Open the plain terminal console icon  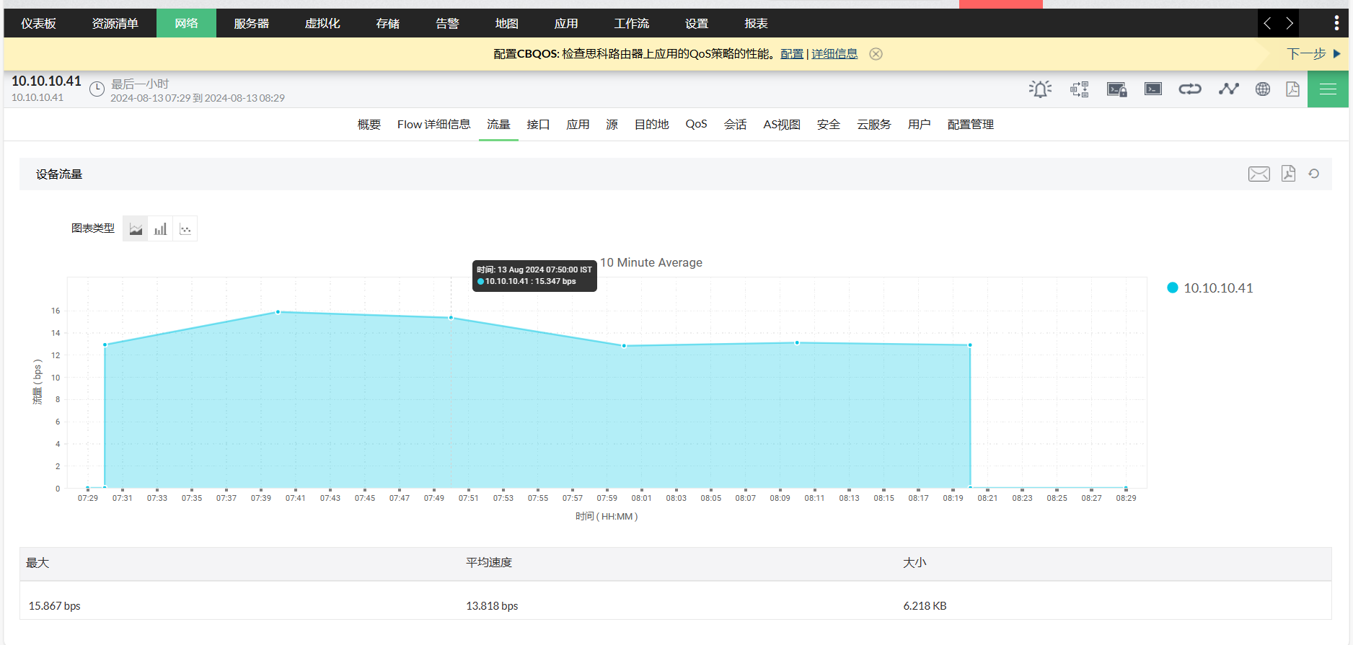point(1153,89)
